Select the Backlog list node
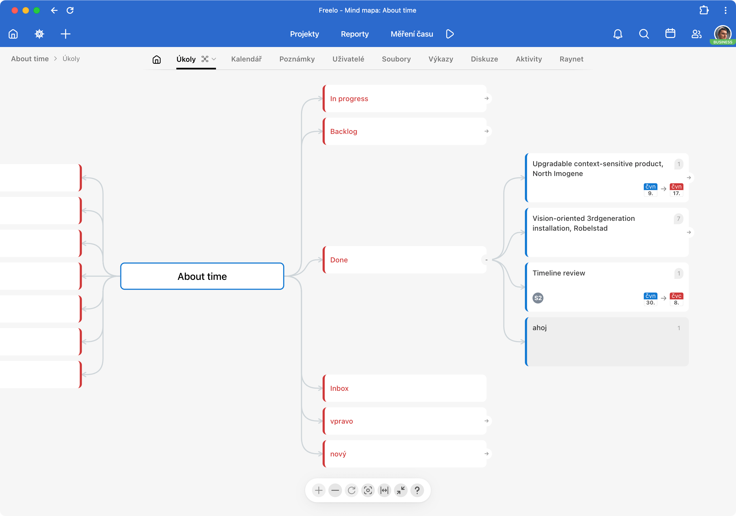Image resolution: width=736 pixels, height=516 pixels. click(404, 131)
